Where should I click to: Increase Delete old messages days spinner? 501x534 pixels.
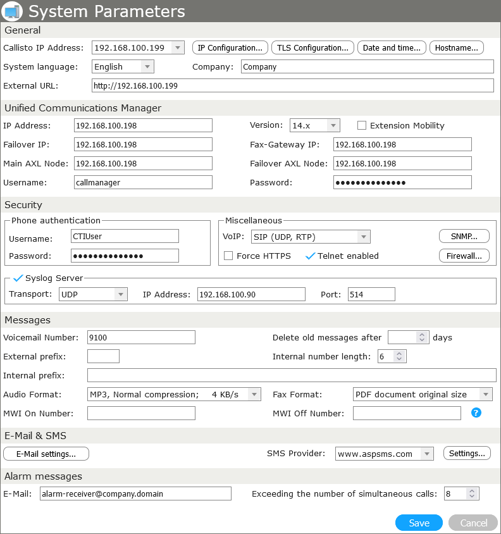[x=422, y=335]
